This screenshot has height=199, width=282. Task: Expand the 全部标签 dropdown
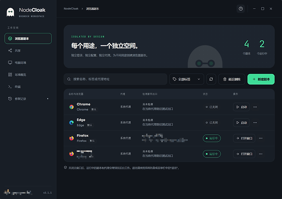point(186,79)
